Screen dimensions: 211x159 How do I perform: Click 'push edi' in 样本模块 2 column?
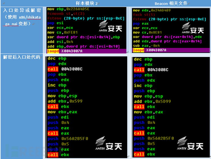(x=58, y=117)
